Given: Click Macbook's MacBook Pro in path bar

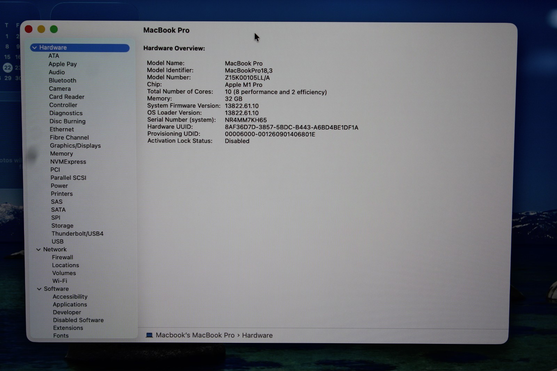Looking at the screenshot, I should pyautogui.click(x=195, y=335).
